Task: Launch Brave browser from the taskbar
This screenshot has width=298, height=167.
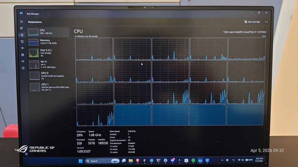Action: click(138, 161)
